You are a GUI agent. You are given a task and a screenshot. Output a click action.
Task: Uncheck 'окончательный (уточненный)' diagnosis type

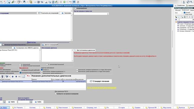(x=21, y=73)
